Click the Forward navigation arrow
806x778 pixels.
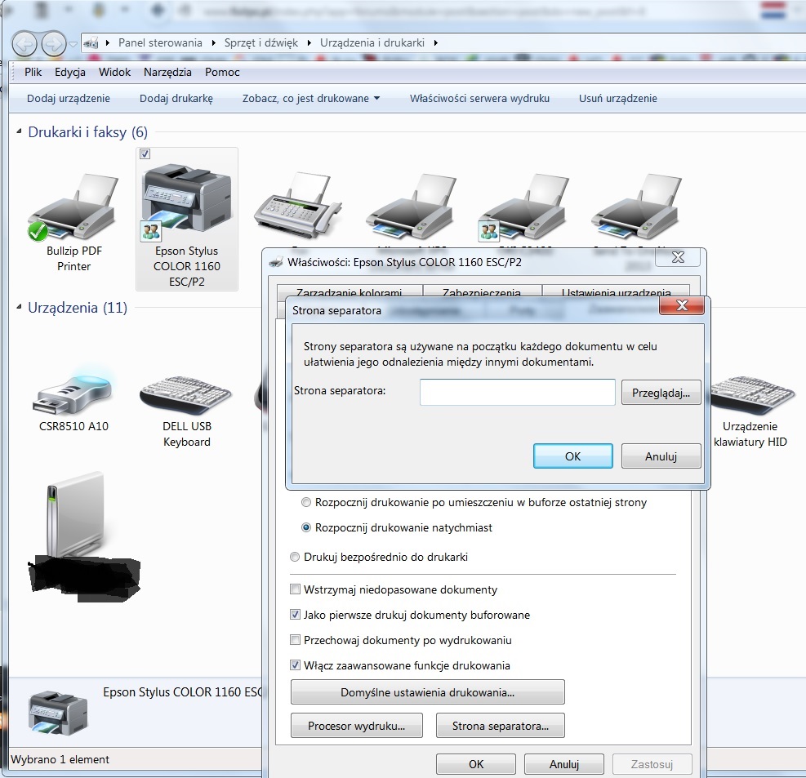pos(53,44)
